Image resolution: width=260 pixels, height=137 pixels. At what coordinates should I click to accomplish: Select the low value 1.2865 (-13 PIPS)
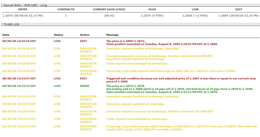tap(195, 15)
